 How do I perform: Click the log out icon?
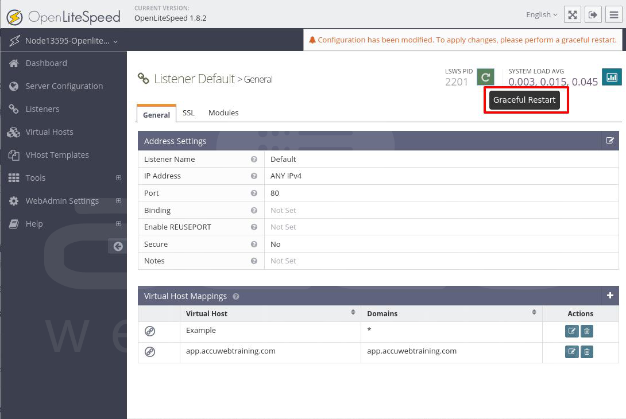(593, 15)
